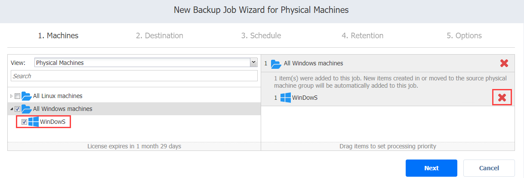Click the folder icon in the selected items pane
The width and height of the screenshot is (524, 178).
coord(276,63)
